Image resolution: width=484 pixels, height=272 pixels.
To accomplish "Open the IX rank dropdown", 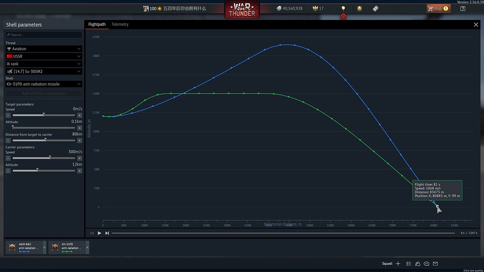I will (x=44, y=64).
